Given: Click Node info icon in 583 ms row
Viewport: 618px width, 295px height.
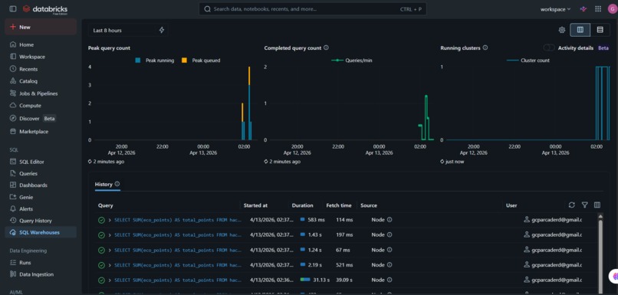Looking at the screenshot, I should tap(390, 220).
